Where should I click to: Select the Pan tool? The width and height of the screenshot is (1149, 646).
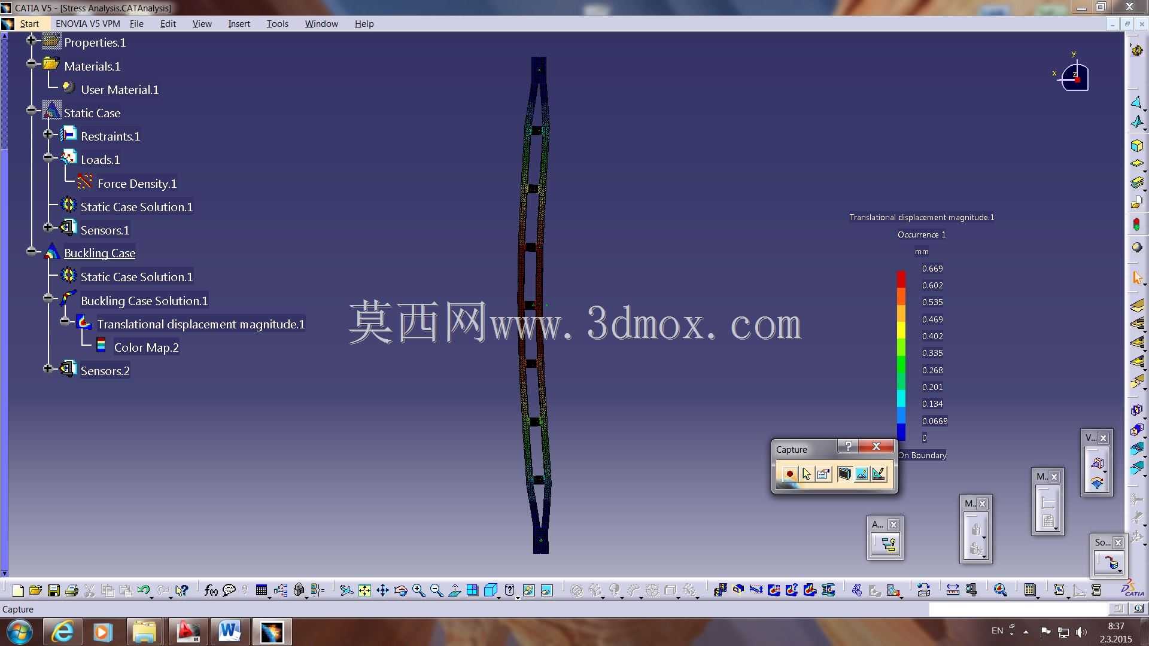tap(382, 591)
